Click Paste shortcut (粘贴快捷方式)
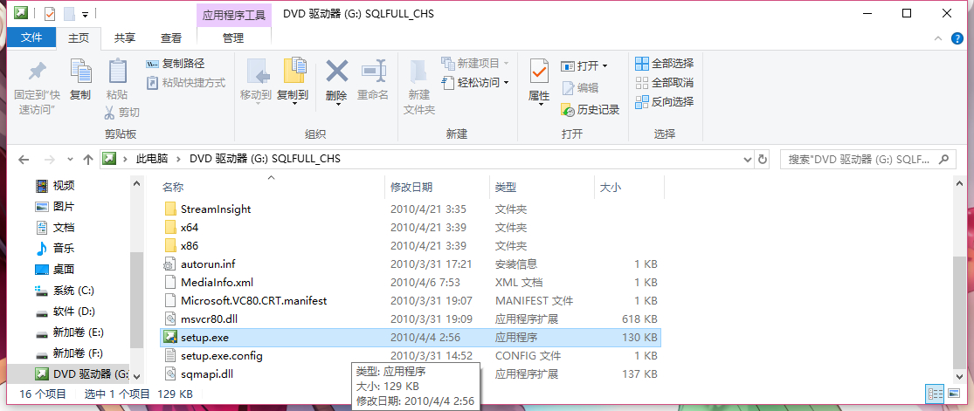The image size is (974, 411). pos(186,83)
